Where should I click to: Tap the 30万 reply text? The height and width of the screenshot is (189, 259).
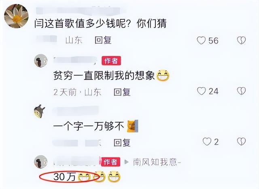[x=65, y=177]
